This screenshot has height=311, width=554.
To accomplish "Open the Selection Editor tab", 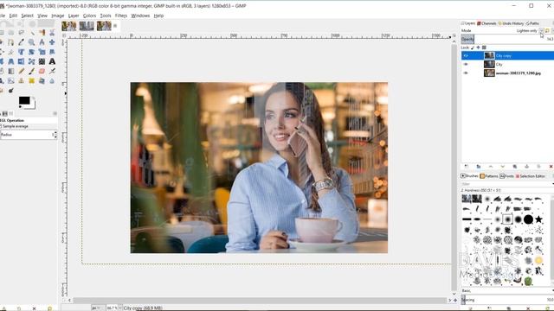I will point(531,176).
